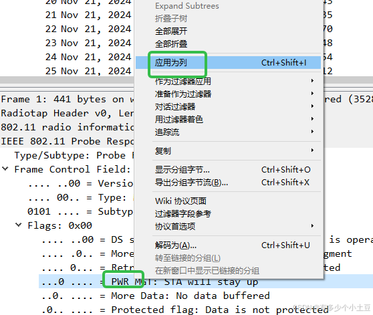Select packet row 22 Nov 21, 2024
The height and width of the screenshot is (315, 373).
[x=88, y=29]
